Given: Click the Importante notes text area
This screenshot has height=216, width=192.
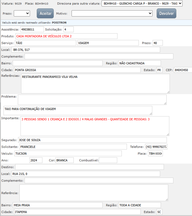Looking at the screenshot, I should click(x=95, y=126).
